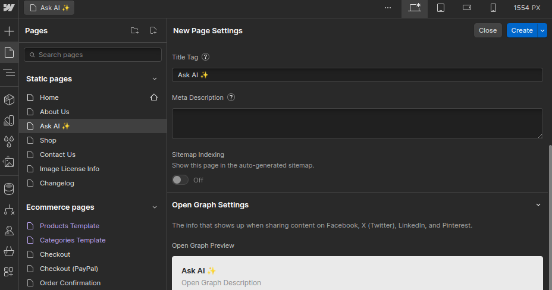
Task: Open the Ecommerce basket icon
Action: coord(9,251)
